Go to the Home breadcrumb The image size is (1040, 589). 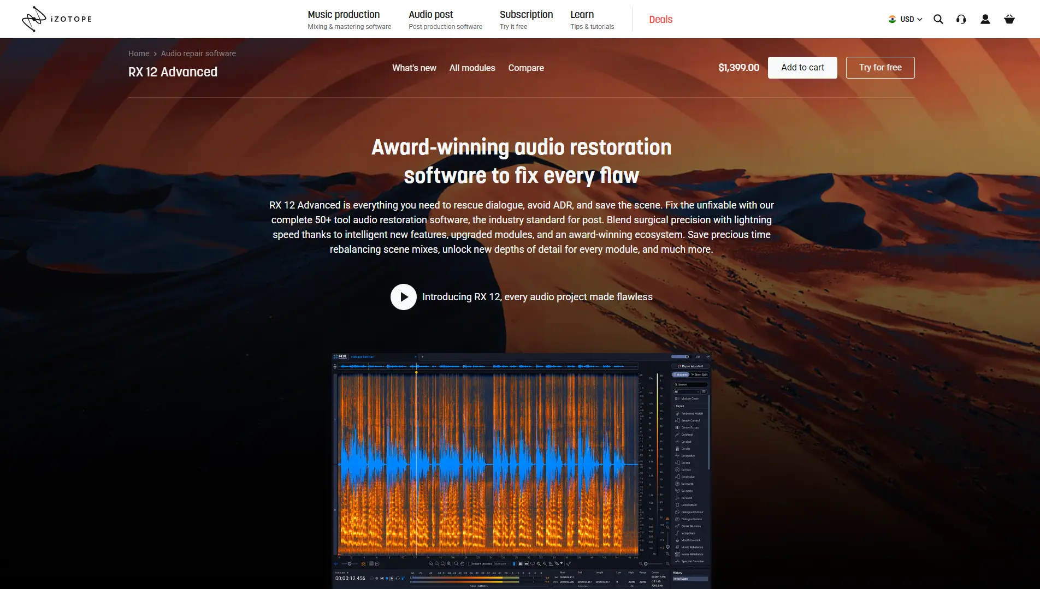click(x=139, y=53)
